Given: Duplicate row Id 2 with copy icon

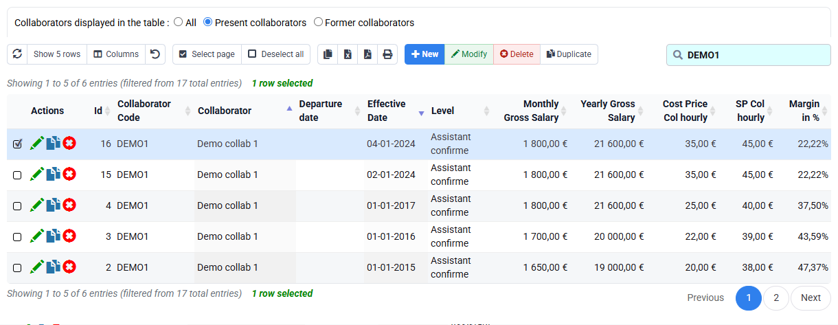Looking at the screenshot, I should (x=54, y=267).
